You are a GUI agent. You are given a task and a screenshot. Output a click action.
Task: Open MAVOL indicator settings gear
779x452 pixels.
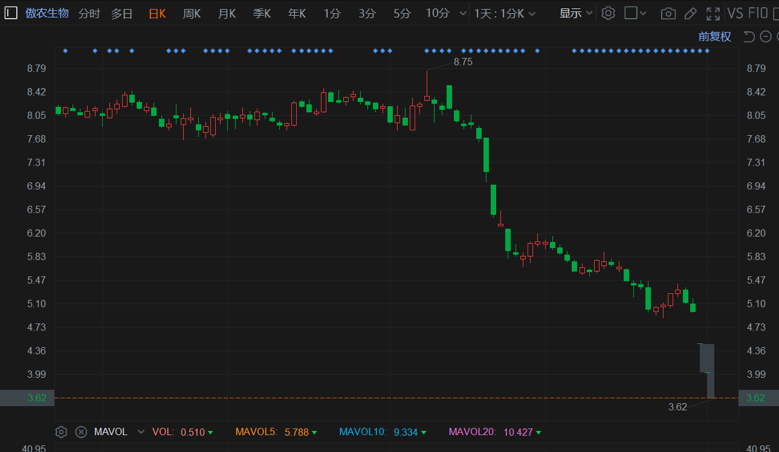(x=61, y=432)
